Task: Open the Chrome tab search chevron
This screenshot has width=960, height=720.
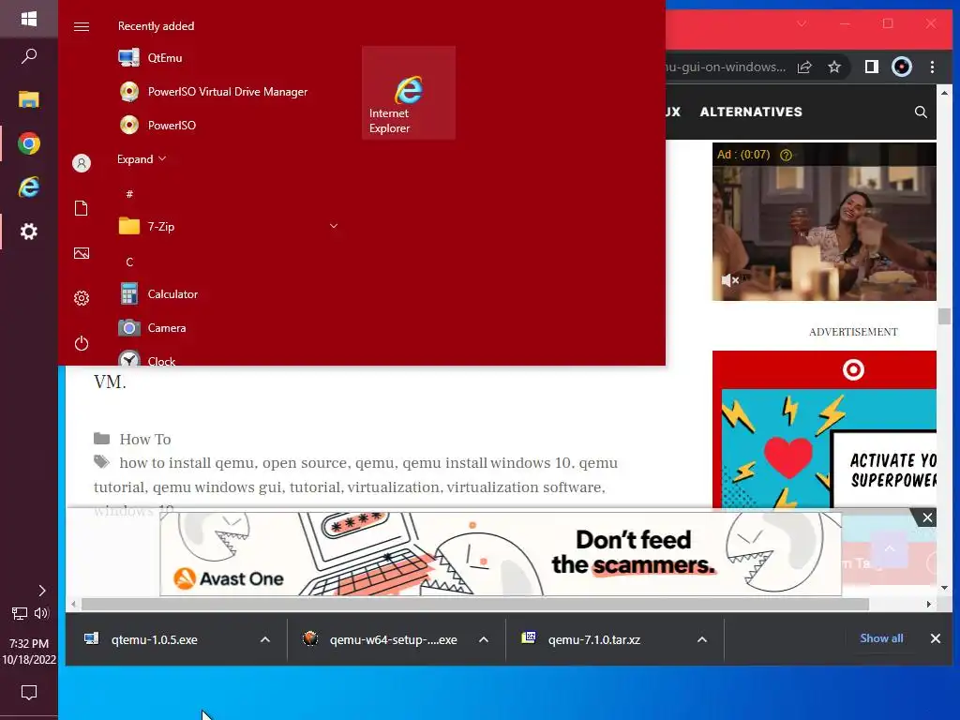Action: (802, 23)
